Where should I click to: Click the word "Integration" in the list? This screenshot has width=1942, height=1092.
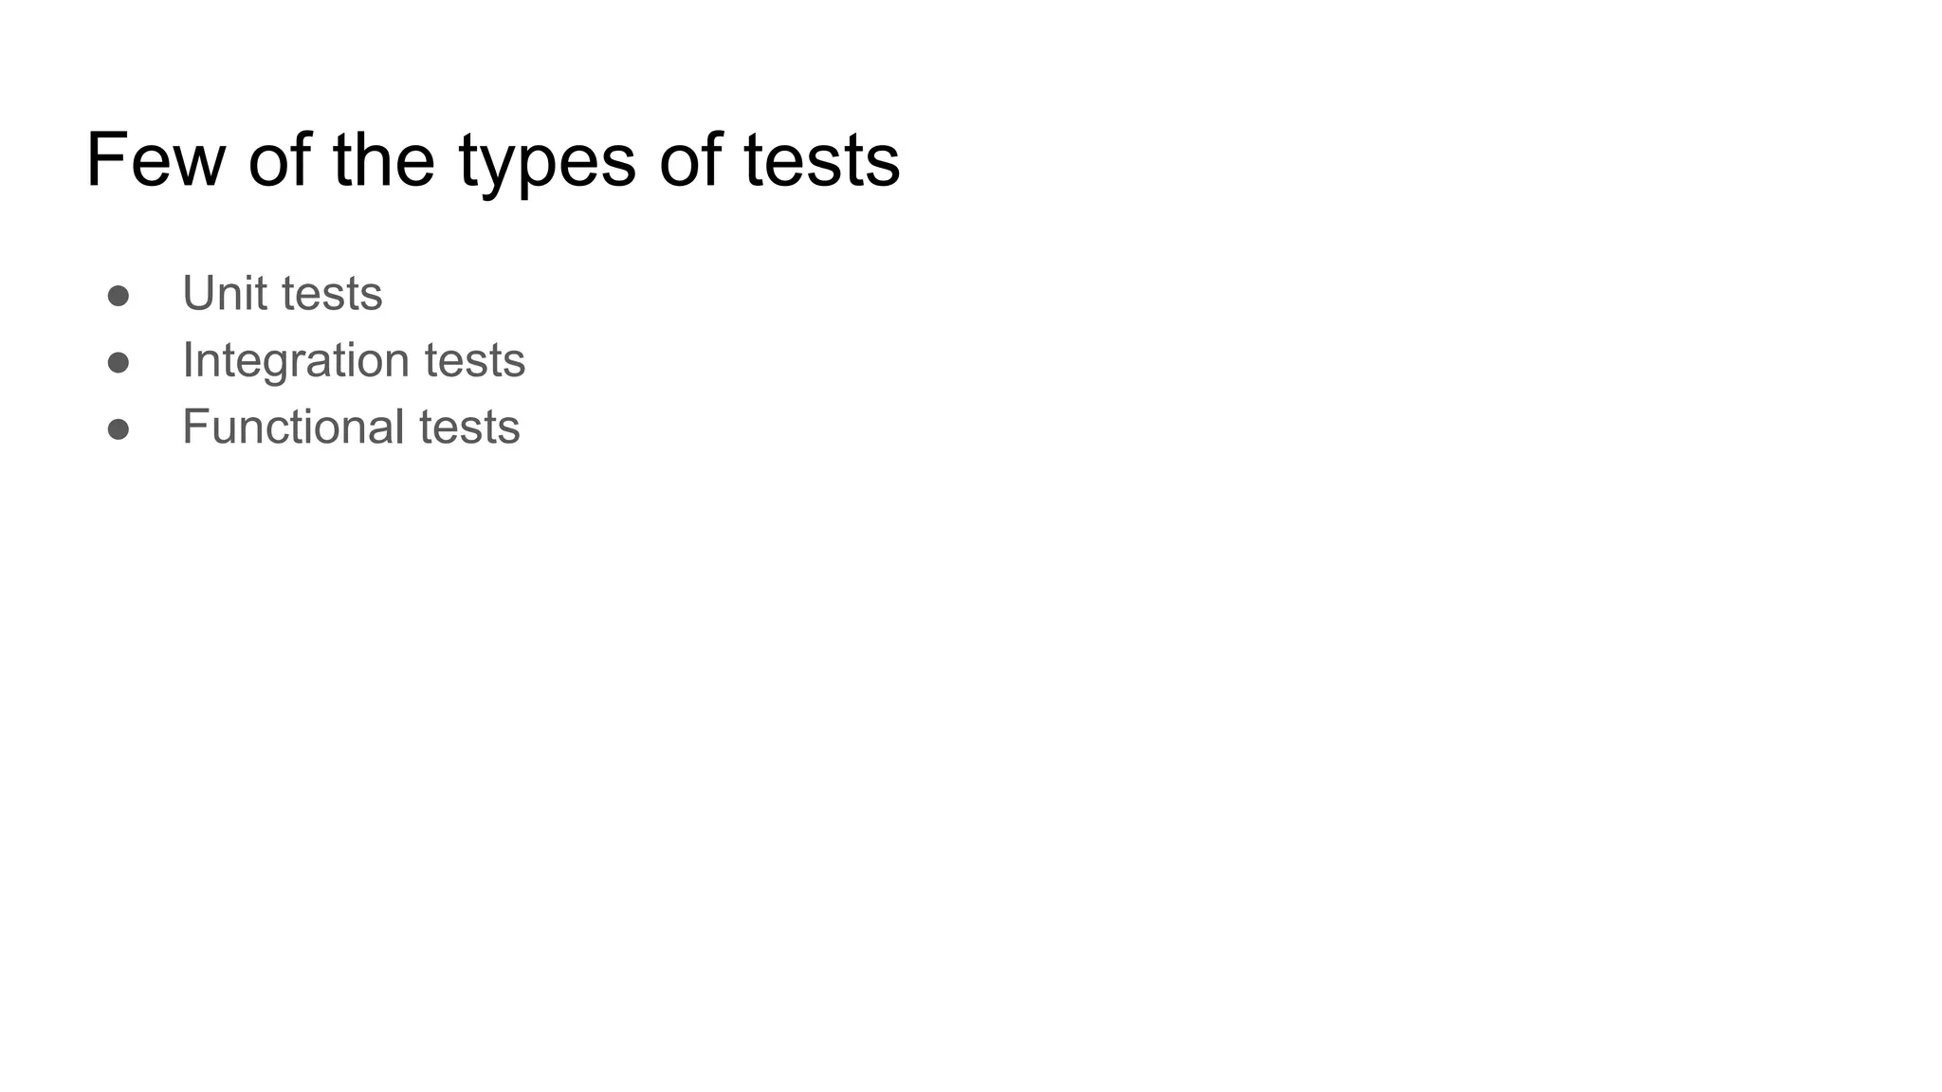point(295,361)
